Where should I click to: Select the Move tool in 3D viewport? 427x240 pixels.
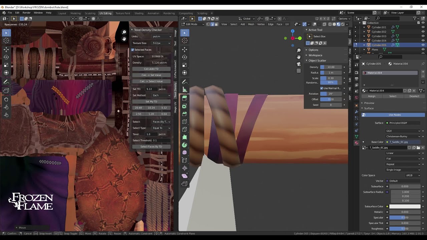point(185,49)
